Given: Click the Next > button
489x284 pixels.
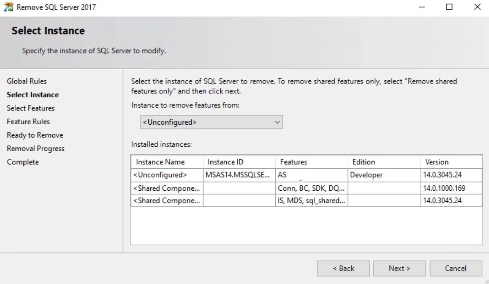Looking at the screenshot, I should pyautogui.click(x=400, y=269).
